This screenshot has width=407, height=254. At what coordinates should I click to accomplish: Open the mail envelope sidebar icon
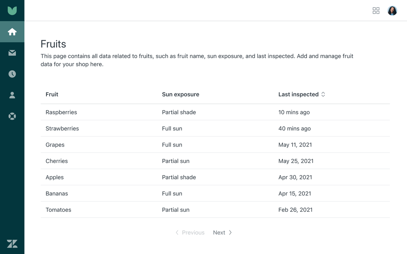click(12, 53)
